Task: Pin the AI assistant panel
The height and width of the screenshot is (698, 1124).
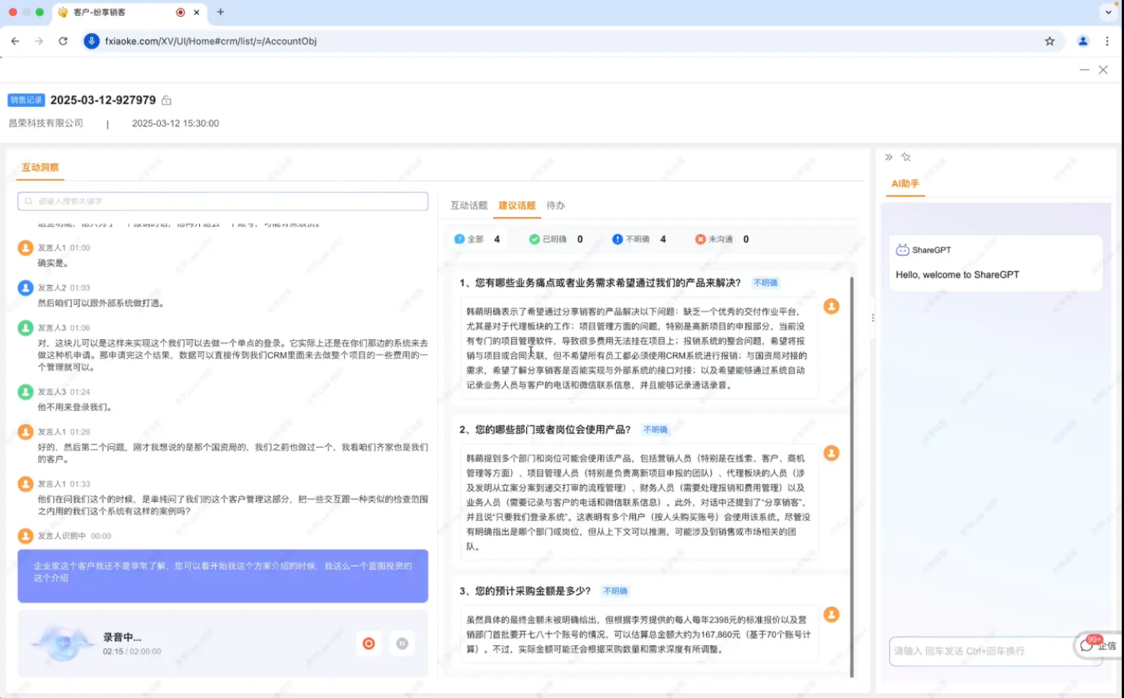Action: tap(906, 157)
